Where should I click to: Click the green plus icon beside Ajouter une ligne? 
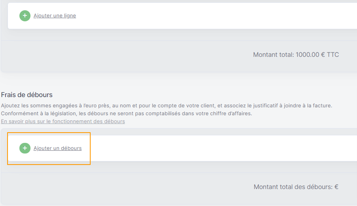(x=25, y=16)
